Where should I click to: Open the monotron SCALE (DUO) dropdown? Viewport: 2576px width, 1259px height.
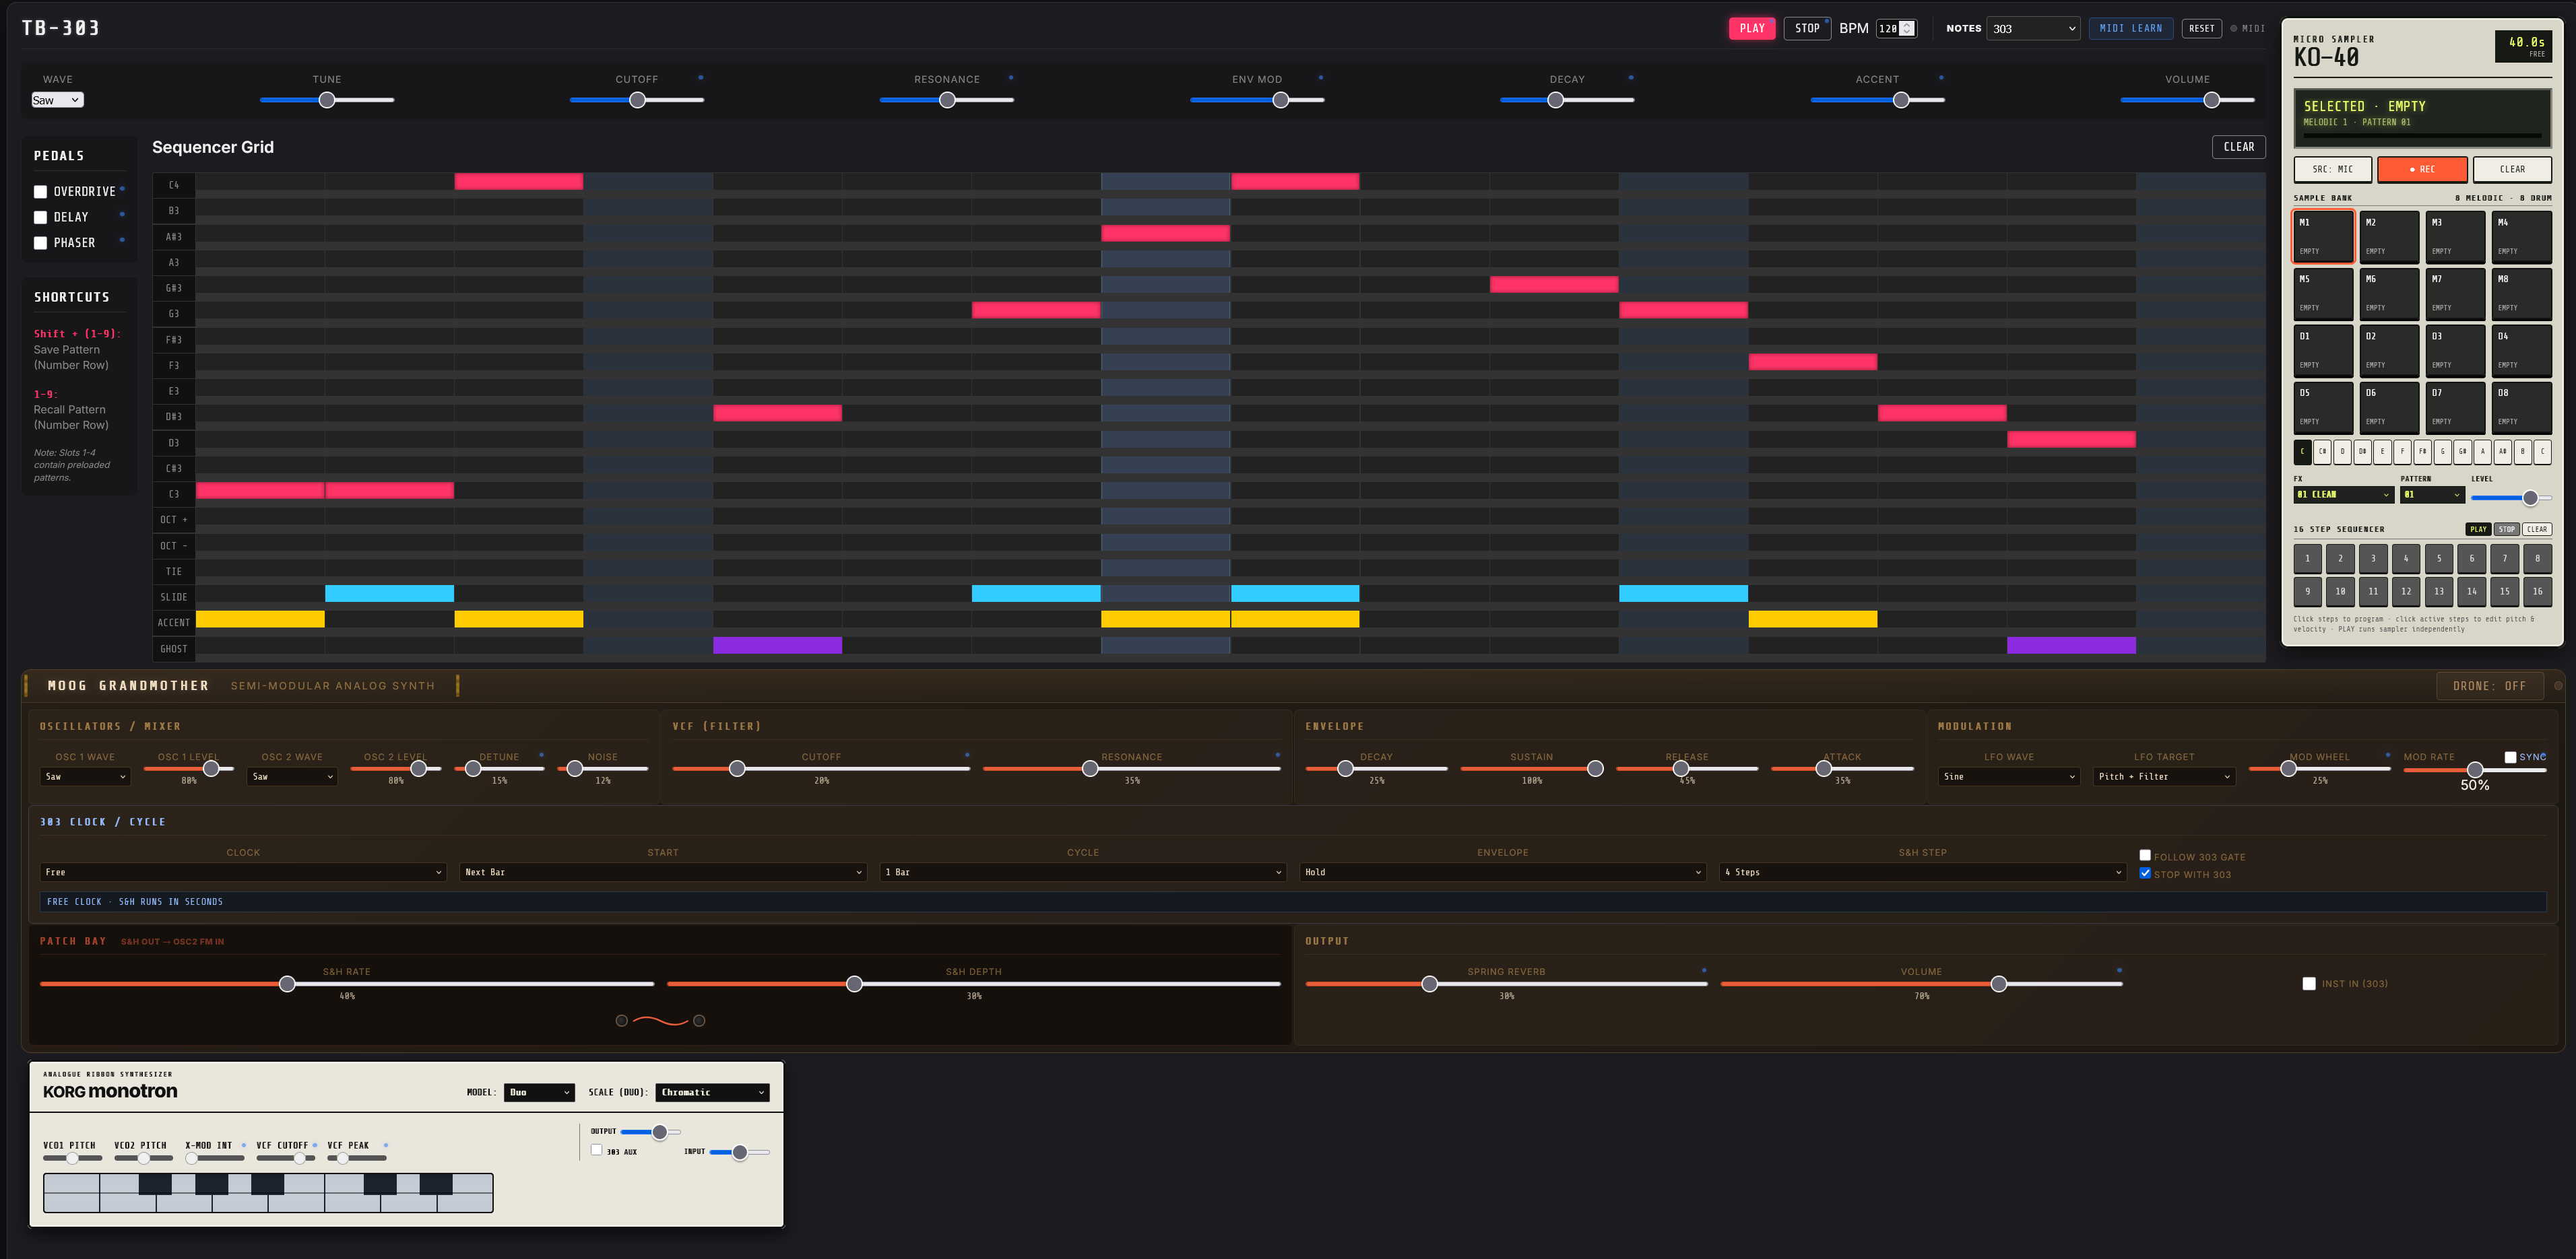713,1092
